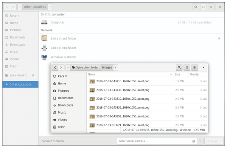
Task: Open Documents in the background sidebar
Action: pyautogui.click(x=20, y=37)
